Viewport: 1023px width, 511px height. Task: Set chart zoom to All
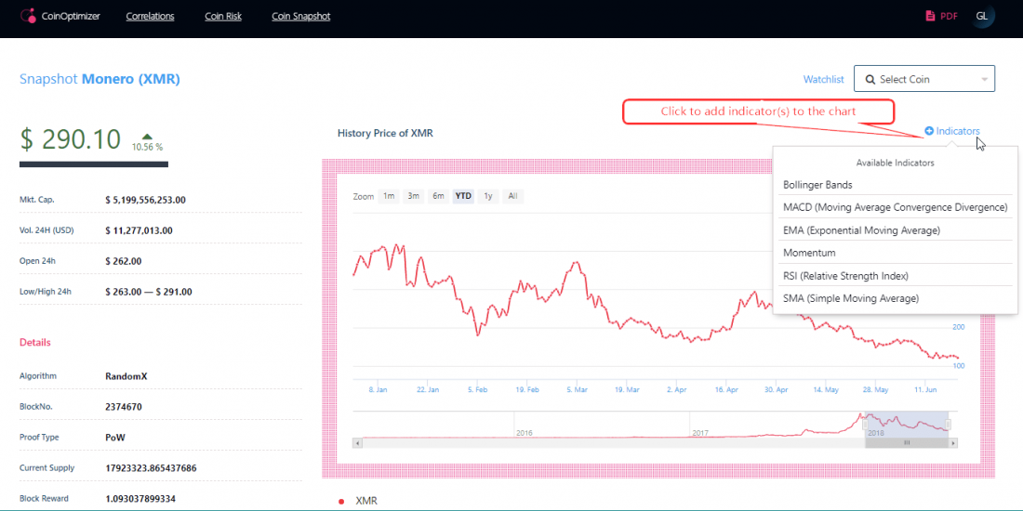coord(512,196)
